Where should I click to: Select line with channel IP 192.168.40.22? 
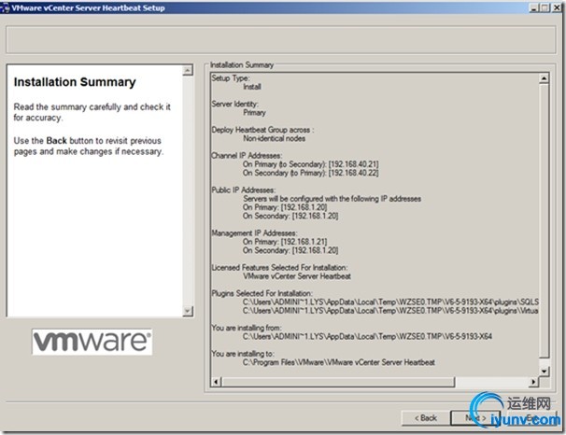tap(311, 173)
